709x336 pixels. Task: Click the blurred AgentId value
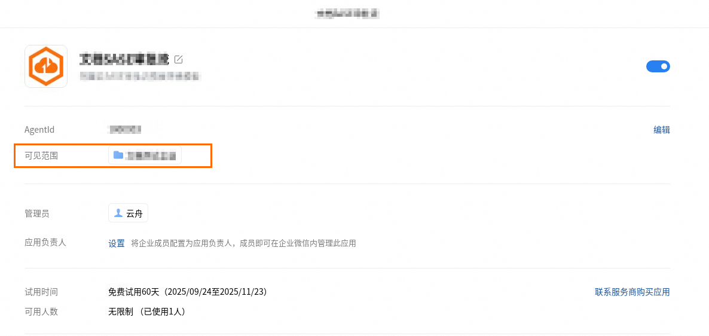tap(124, 130)
